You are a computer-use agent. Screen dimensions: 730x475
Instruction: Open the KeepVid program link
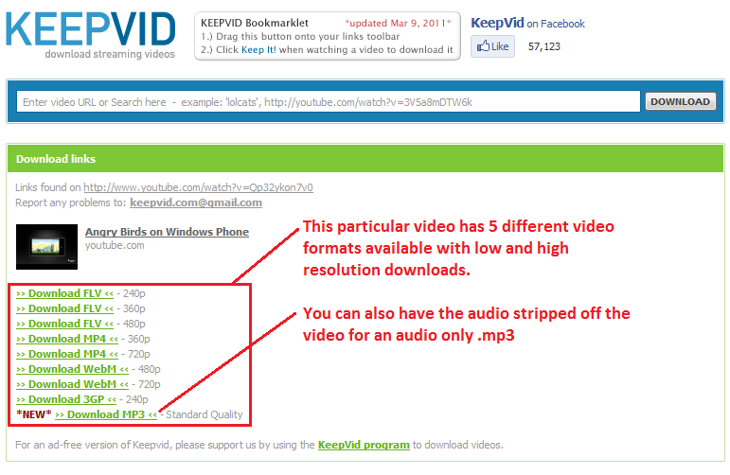pos(364,445)
